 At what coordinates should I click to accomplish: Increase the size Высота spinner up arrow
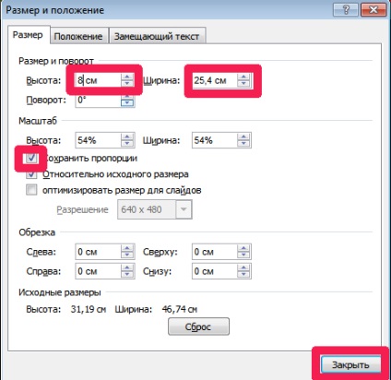[127, 77]
